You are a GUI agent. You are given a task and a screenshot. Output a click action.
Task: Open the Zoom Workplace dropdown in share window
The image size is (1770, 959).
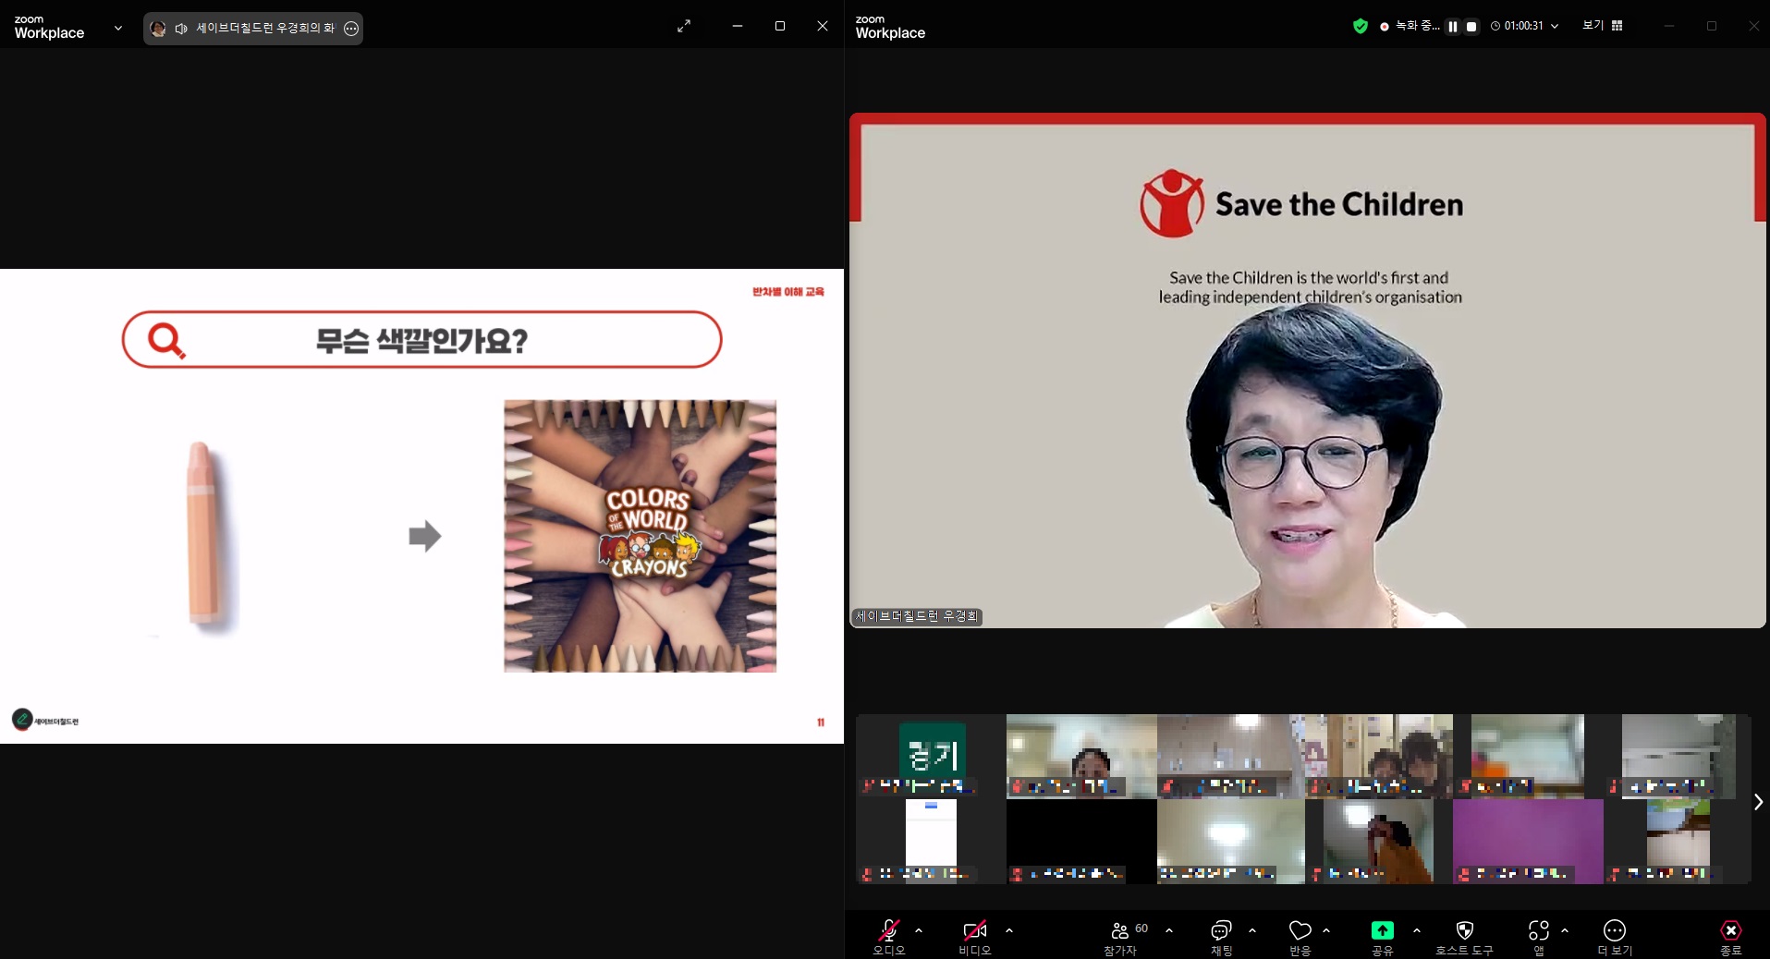coord(118,28)
